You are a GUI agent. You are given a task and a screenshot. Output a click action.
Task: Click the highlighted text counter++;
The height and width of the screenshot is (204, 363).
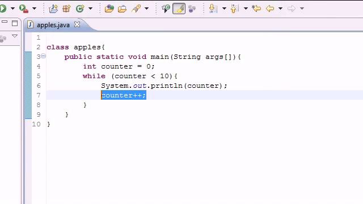pyautogui.click(x=124, y=95)
